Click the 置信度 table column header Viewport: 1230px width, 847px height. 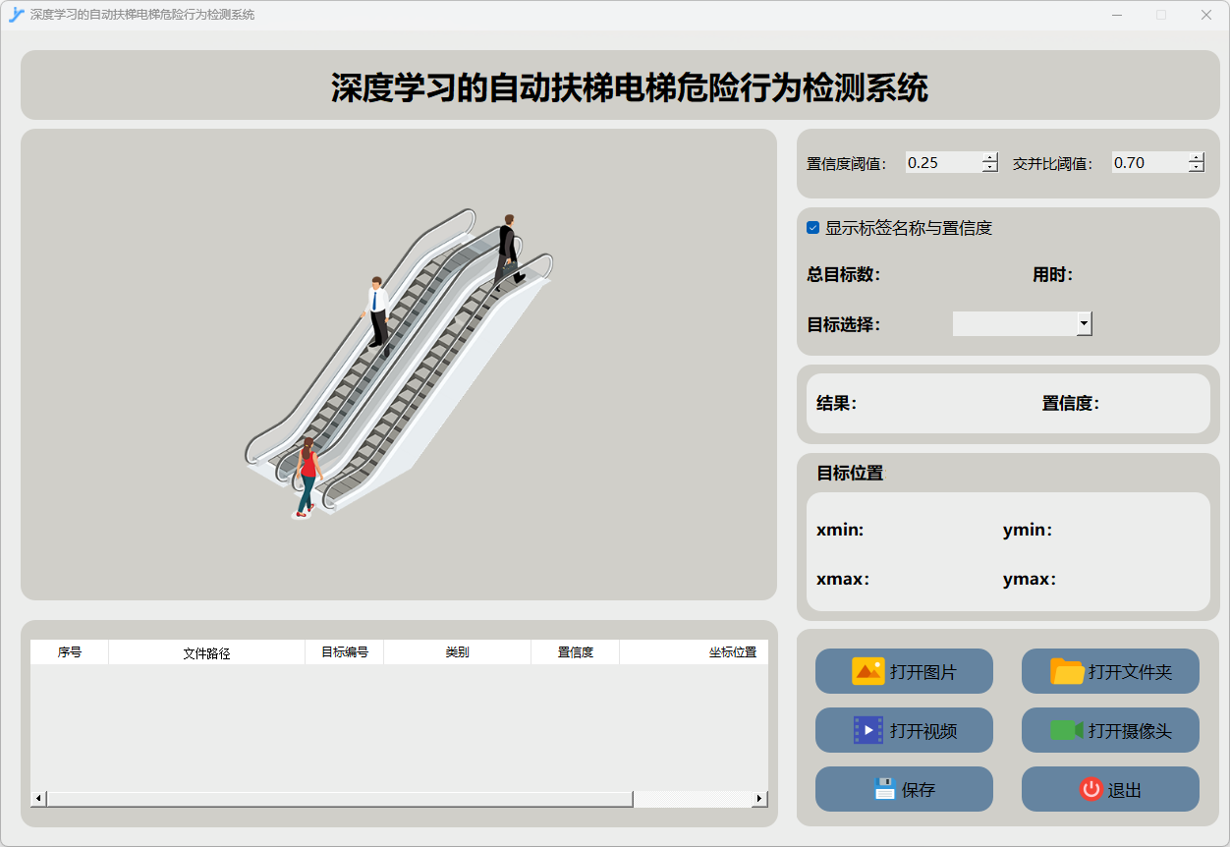[575, 652]
